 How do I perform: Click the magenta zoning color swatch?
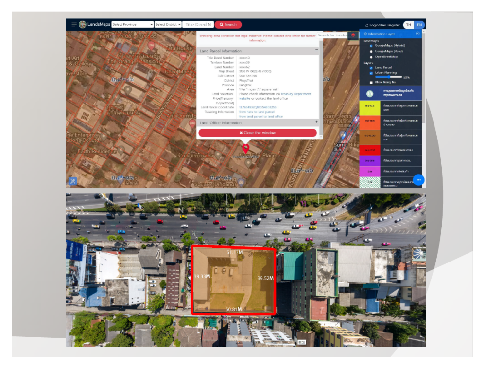click(x=370, y=171)
